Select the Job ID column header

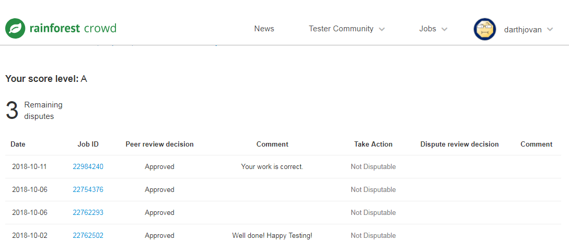[x=88, y=144]
